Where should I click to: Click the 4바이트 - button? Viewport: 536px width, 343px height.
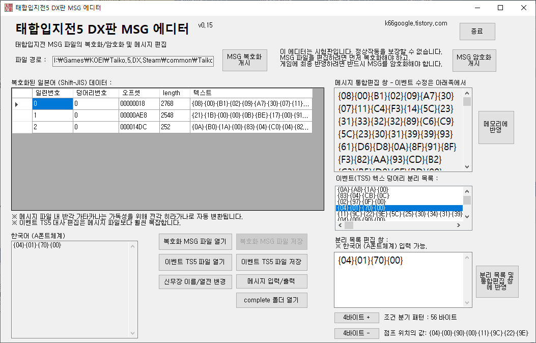pos(356,333)
